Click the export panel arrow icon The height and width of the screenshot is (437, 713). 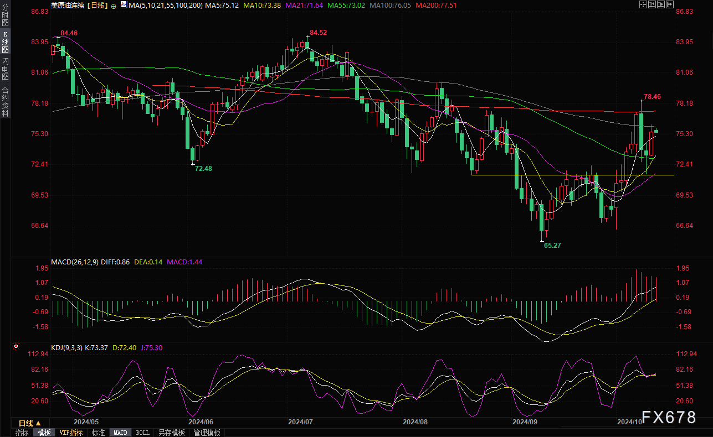(670, 4)
